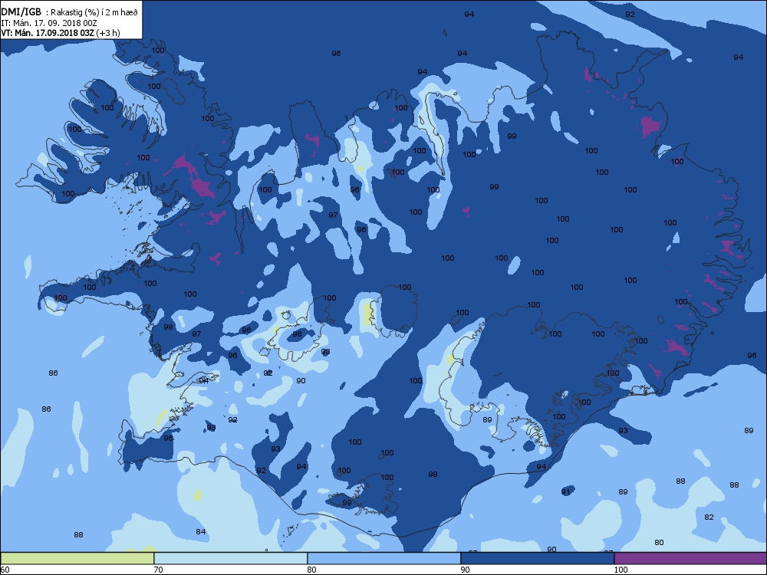Click the 'DMI/IGB' title text
Viewport: 767px width, 575px height.
point(21,12)
